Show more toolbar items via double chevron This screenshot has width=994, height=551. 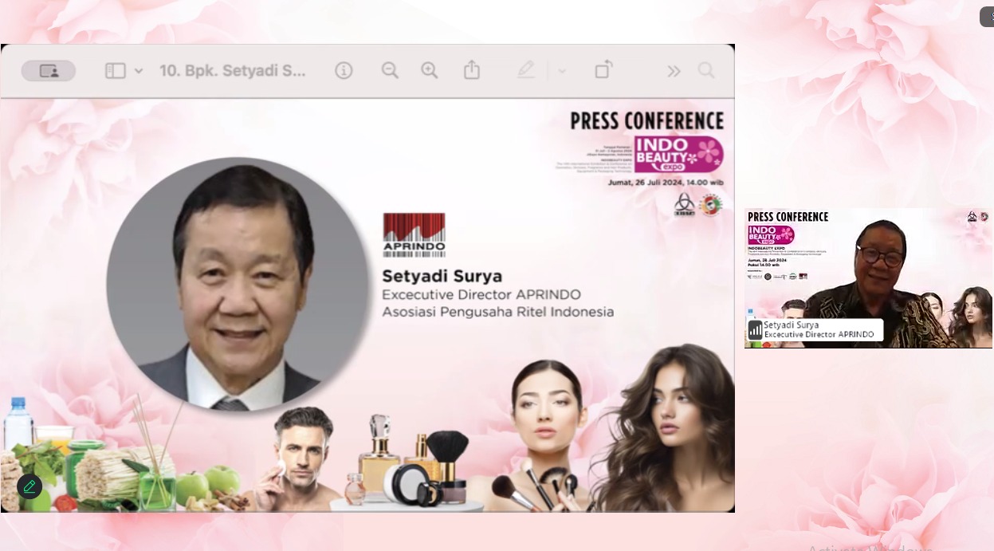(x=674, y=71)
